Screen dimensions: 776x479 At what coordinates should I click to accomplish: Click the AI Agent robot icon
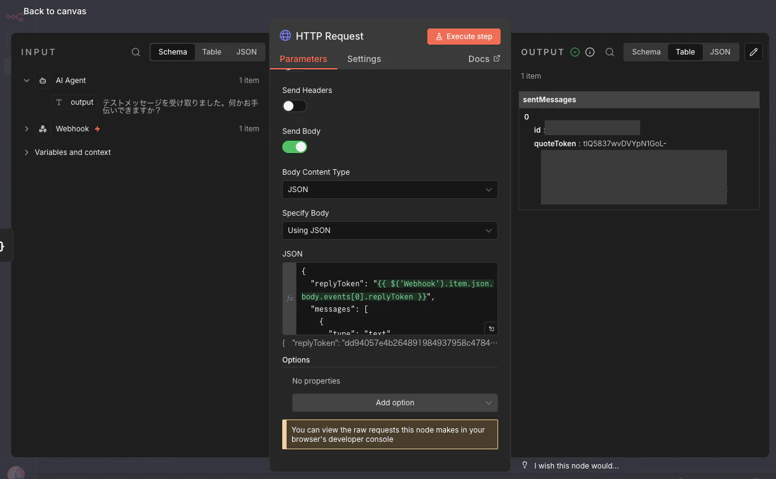[43, 81]
